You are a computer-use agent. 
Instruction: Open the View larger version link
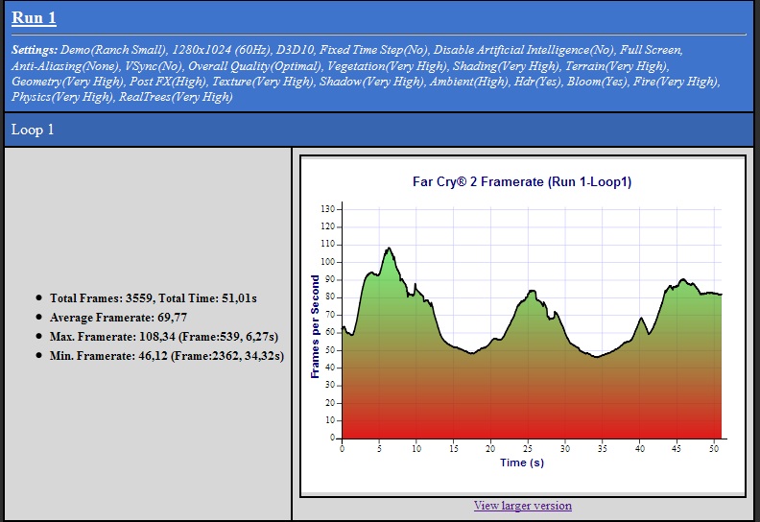[522, 506]
